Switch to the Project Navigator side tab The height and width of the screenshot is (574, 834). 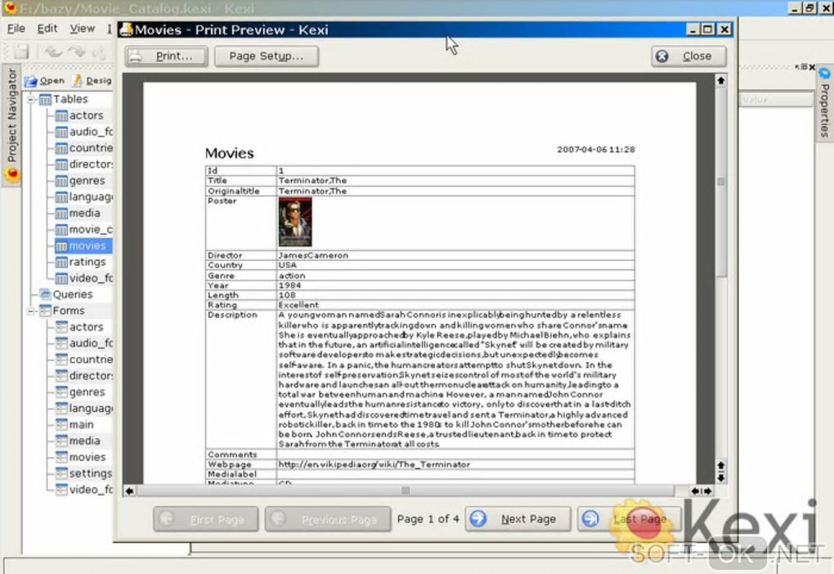click(x=11, y=124)
